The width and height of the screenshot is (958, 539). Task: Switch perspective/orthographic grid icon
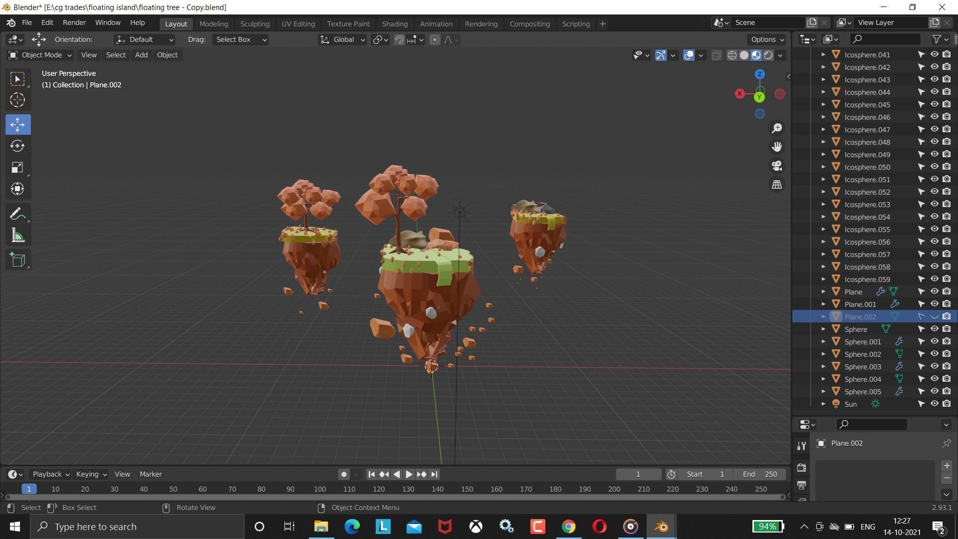(x=777, y=185)
